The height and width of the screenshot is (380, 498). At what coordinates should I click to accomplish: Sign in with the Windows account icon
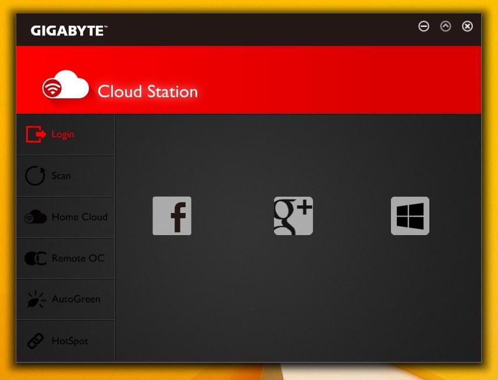pos(410,216)
